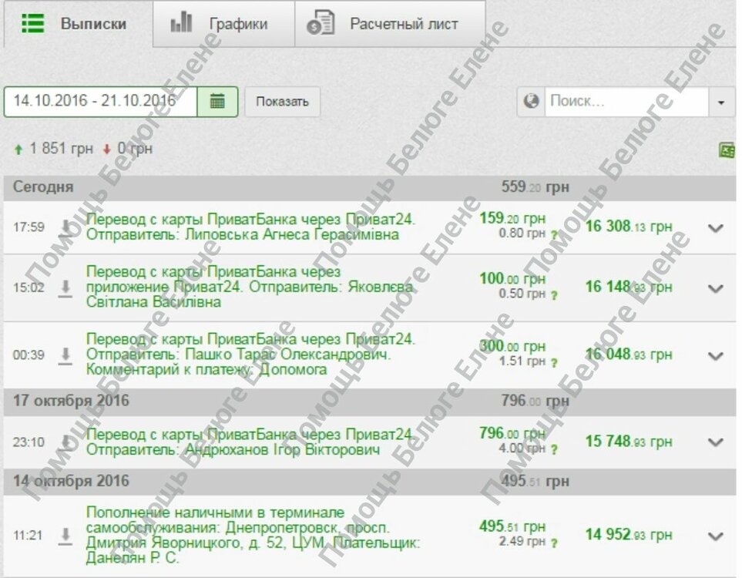Image resolution: width=742 pixels, height=578 pixels.
Task: Download receipt icon for 23:10 transaction
Action: pos(65,442)
